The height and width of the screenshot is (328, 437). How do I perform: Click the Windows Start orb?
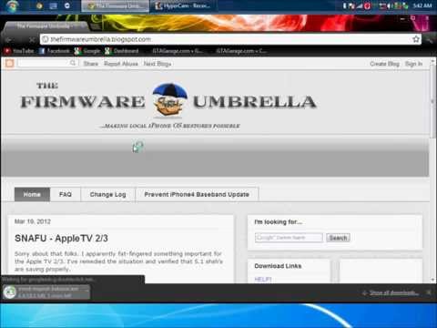pos(12,6)
